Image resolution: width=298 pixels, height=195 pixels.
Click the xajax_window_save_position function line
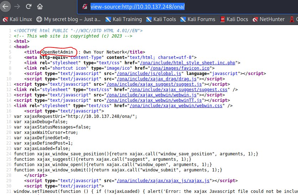click(136, 154)
